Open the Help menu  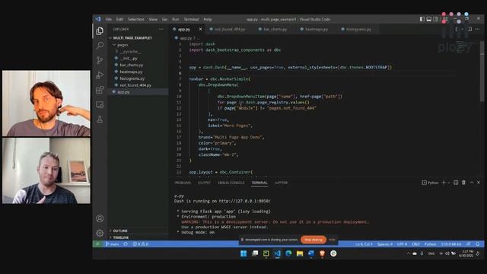208,19
